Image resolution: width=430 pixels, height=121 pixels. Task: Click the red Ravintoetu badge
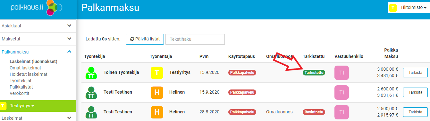point(314,112)
